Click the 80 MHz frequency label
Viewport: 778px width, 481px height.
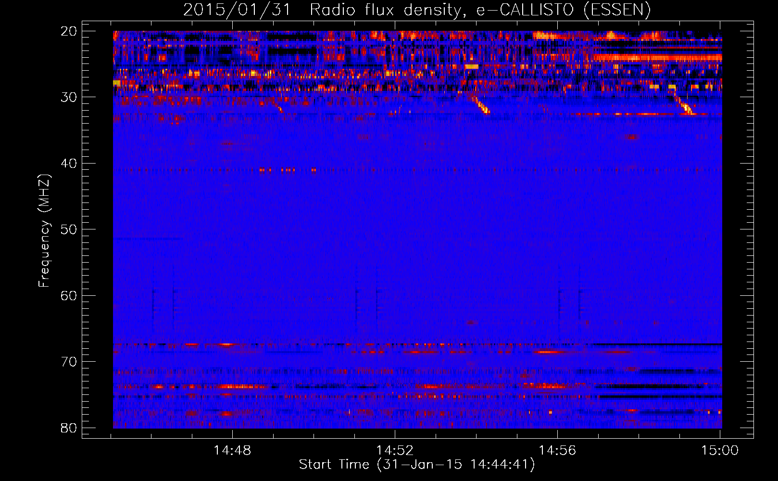tap(69, 428)
